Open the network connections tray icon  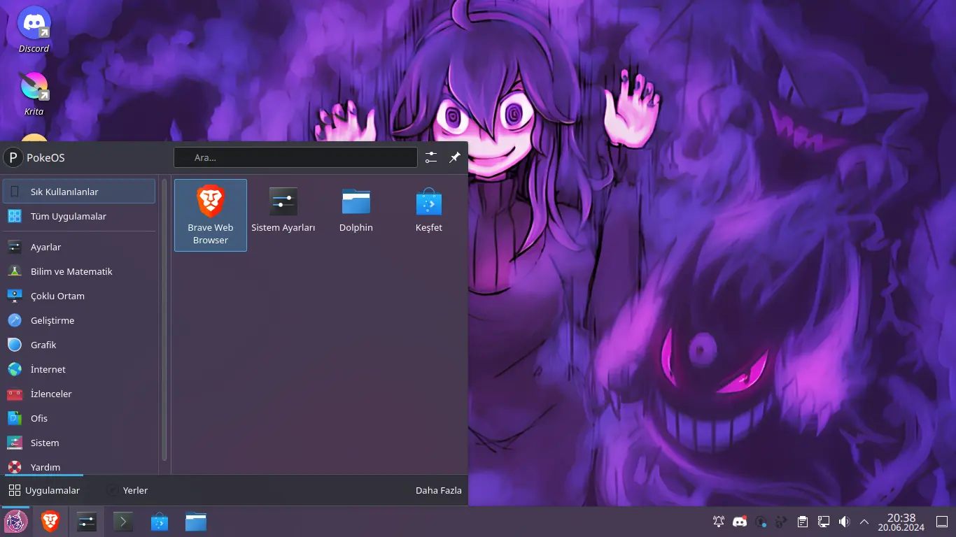[824, 522]
